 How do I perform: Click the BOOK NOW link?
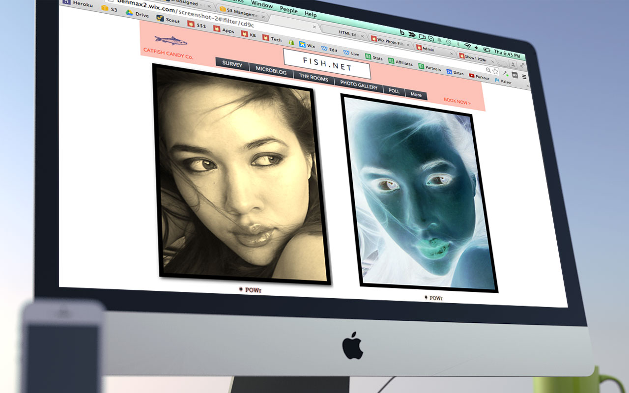click(457, 102)
